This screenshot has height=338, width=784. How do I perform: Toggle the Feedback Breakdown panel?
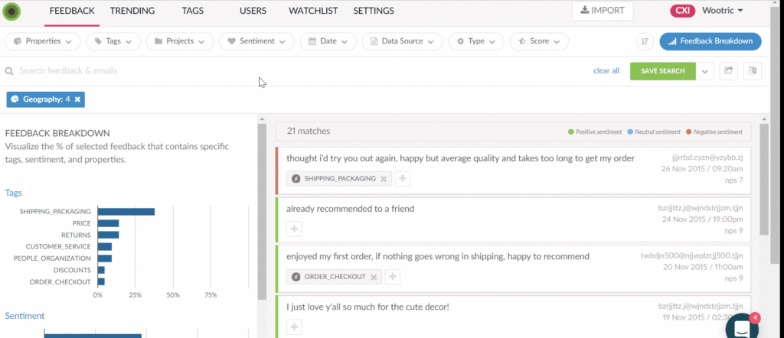point(705,41)
